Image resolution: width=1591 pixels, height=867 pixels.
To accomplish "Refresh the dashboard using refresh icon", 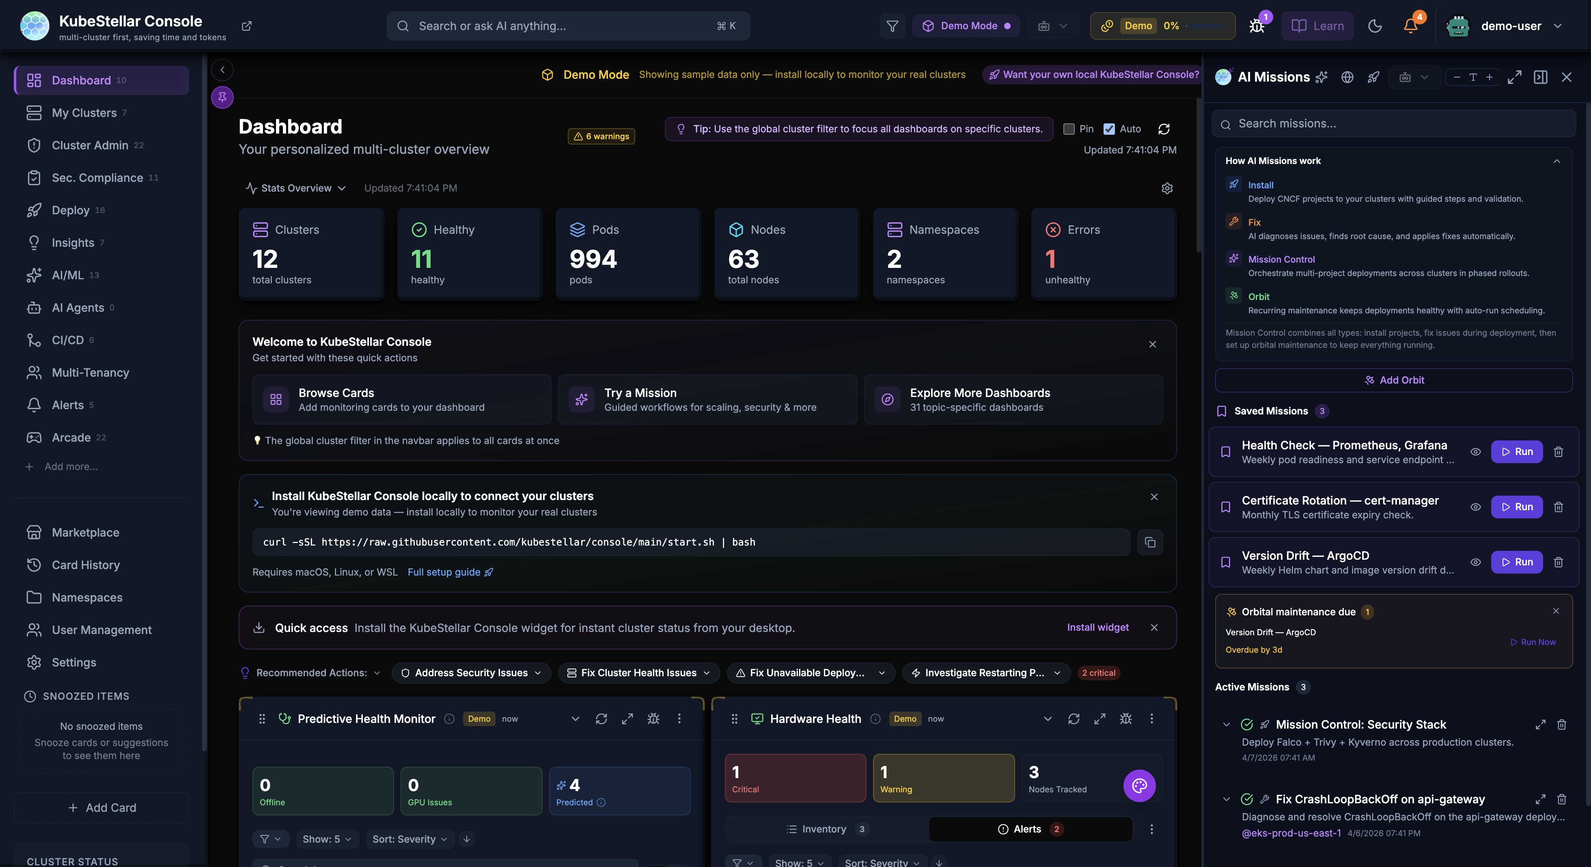I will (x=1164, y=129).
